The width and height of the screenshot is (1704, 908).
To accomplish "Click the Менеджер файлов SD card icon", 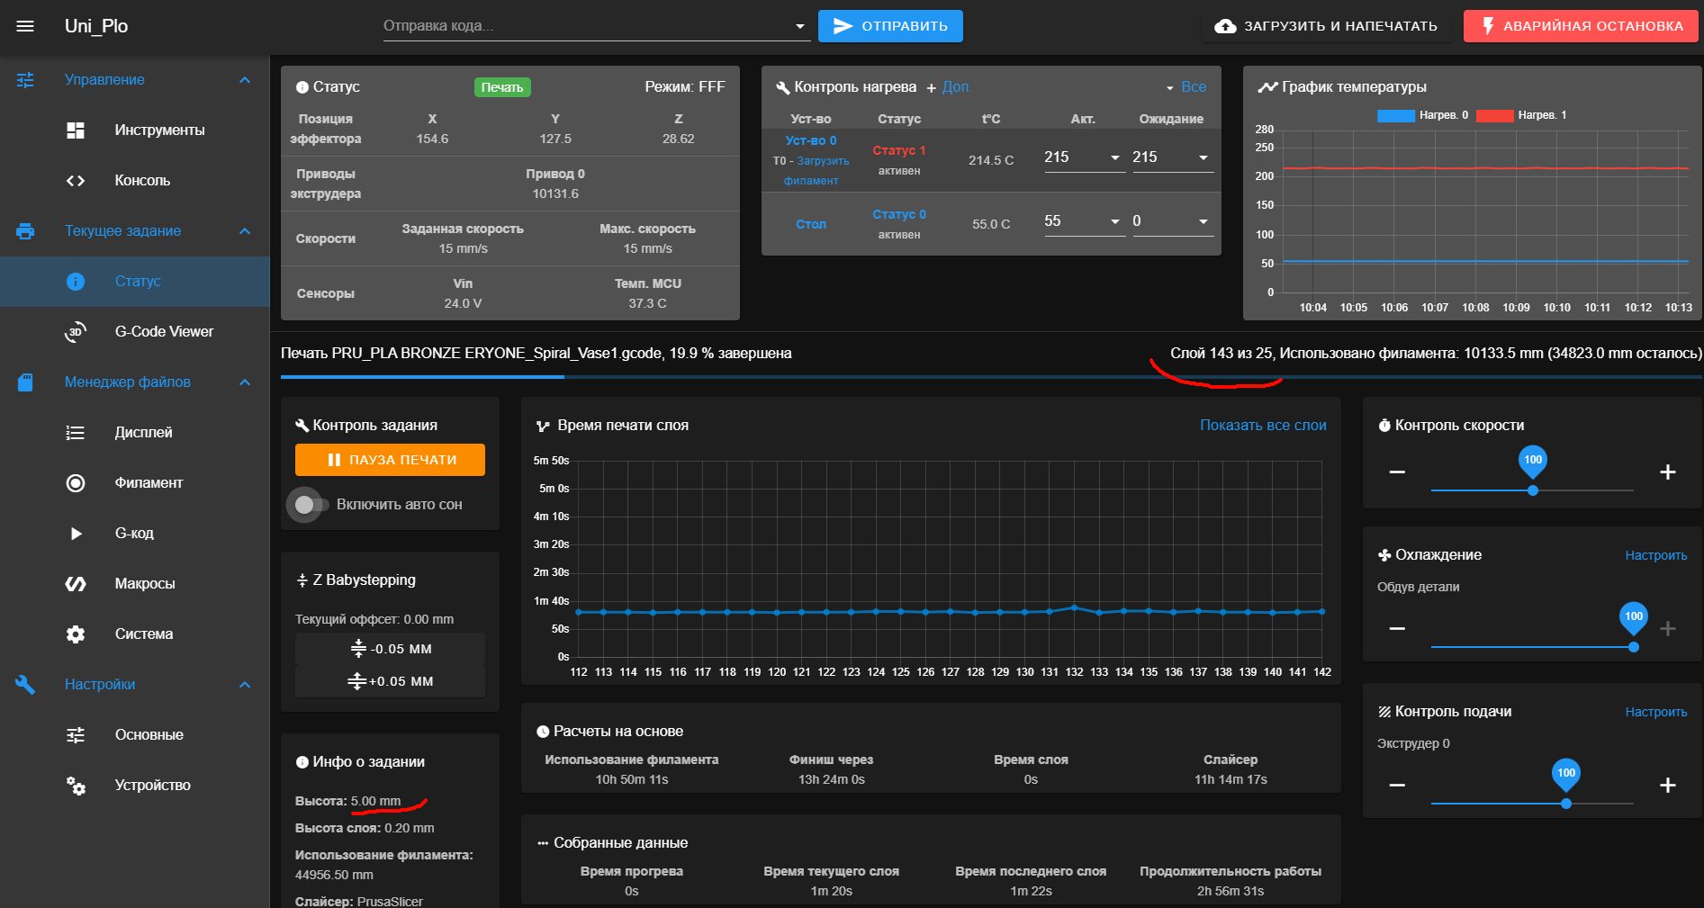I will [25, 382].
